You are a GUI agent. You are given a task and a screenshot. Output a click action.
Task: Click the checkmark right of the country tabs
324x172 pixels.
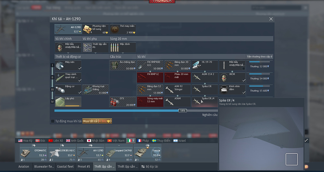[306, 140]
